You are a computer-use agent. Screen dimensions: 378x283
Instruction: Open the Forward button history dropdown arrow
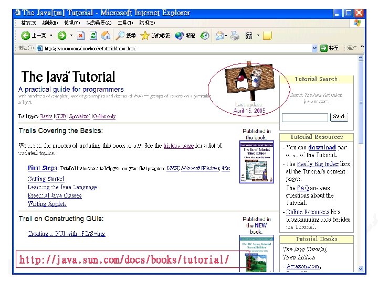71,36
